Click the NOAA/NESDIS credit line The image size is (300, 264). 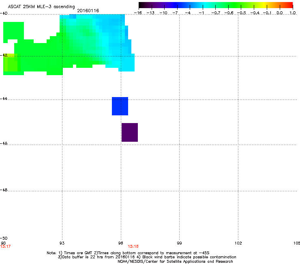pos(175,262)
